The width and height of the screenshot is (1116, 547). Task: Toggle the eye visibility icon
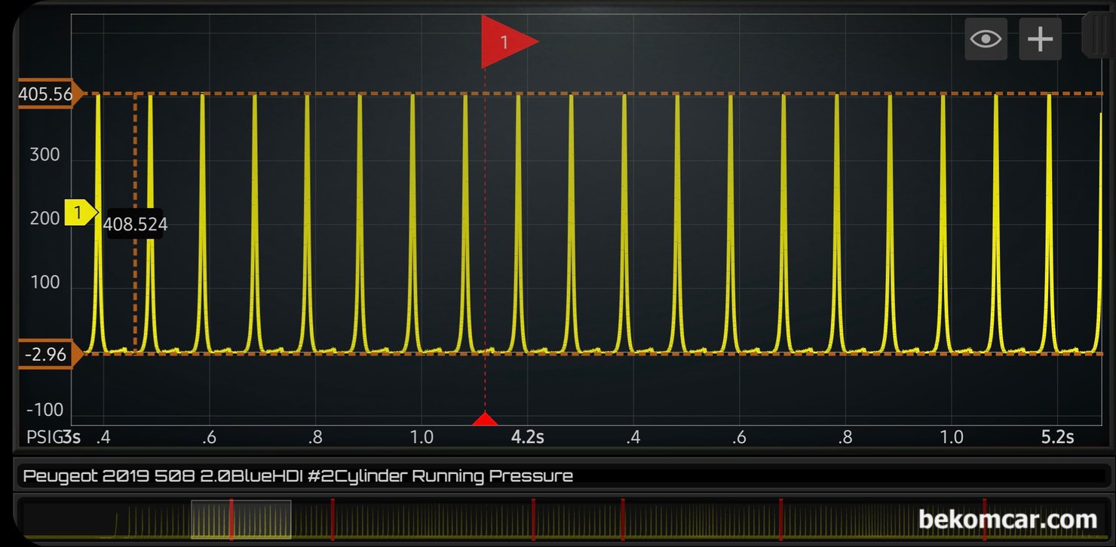pyautogui.click(x=986, y=38)
